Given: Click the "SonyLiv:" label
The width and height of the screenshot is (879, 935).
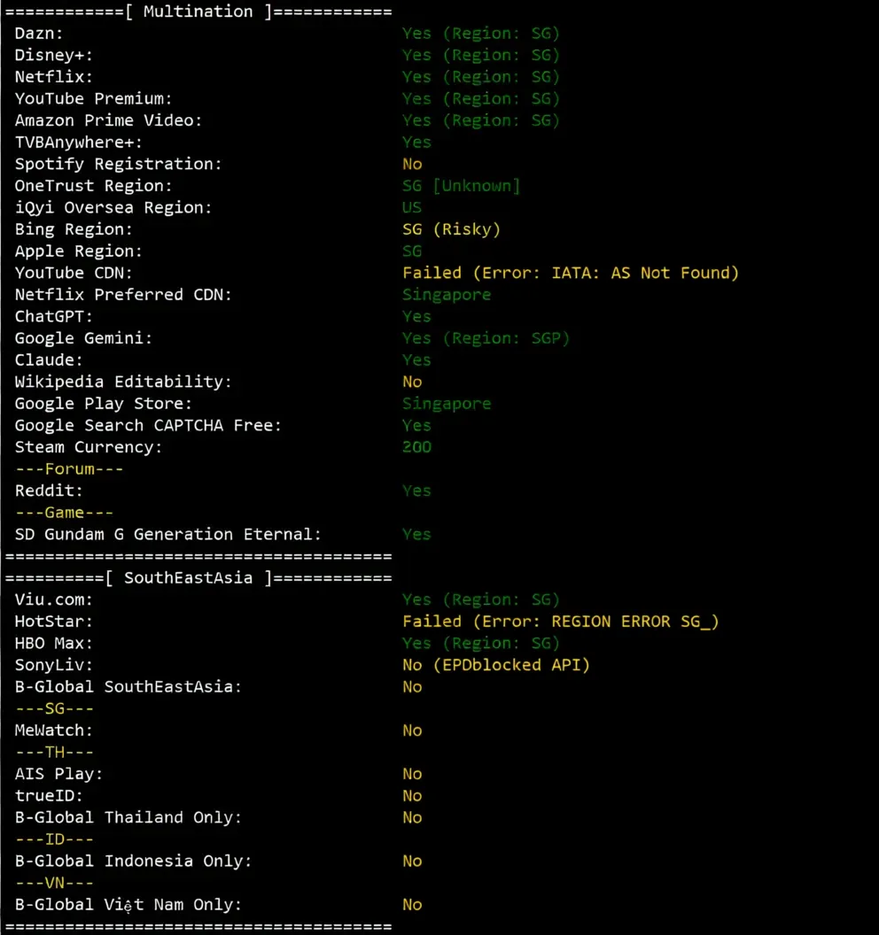Looking at the screenshot, I should tap(54, 665).
